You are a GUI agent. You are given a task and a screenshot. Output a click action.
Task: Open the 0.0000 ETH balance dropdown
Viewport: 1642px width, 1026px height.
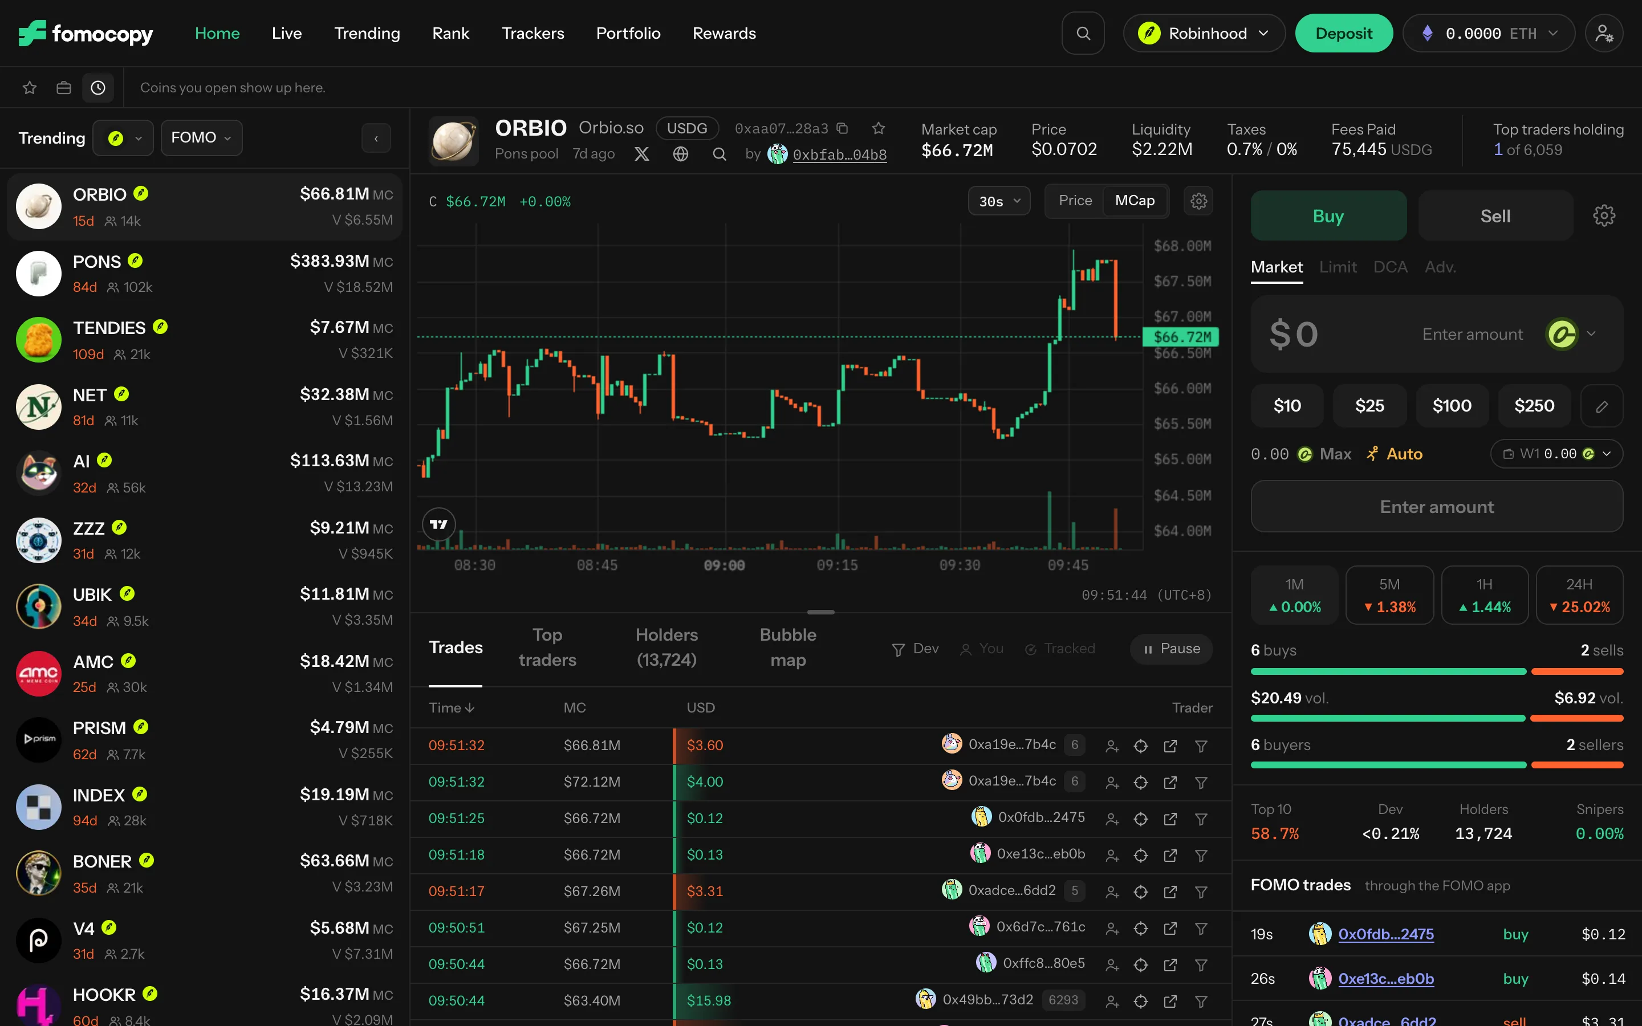pos(1489,33)
